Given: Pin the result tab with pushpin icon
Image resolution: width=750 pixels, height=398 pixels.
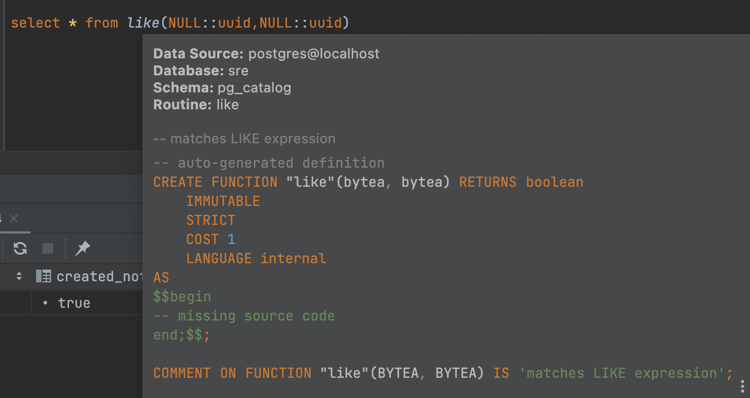Looking at the screenshot, I should [x=82, y=248].
